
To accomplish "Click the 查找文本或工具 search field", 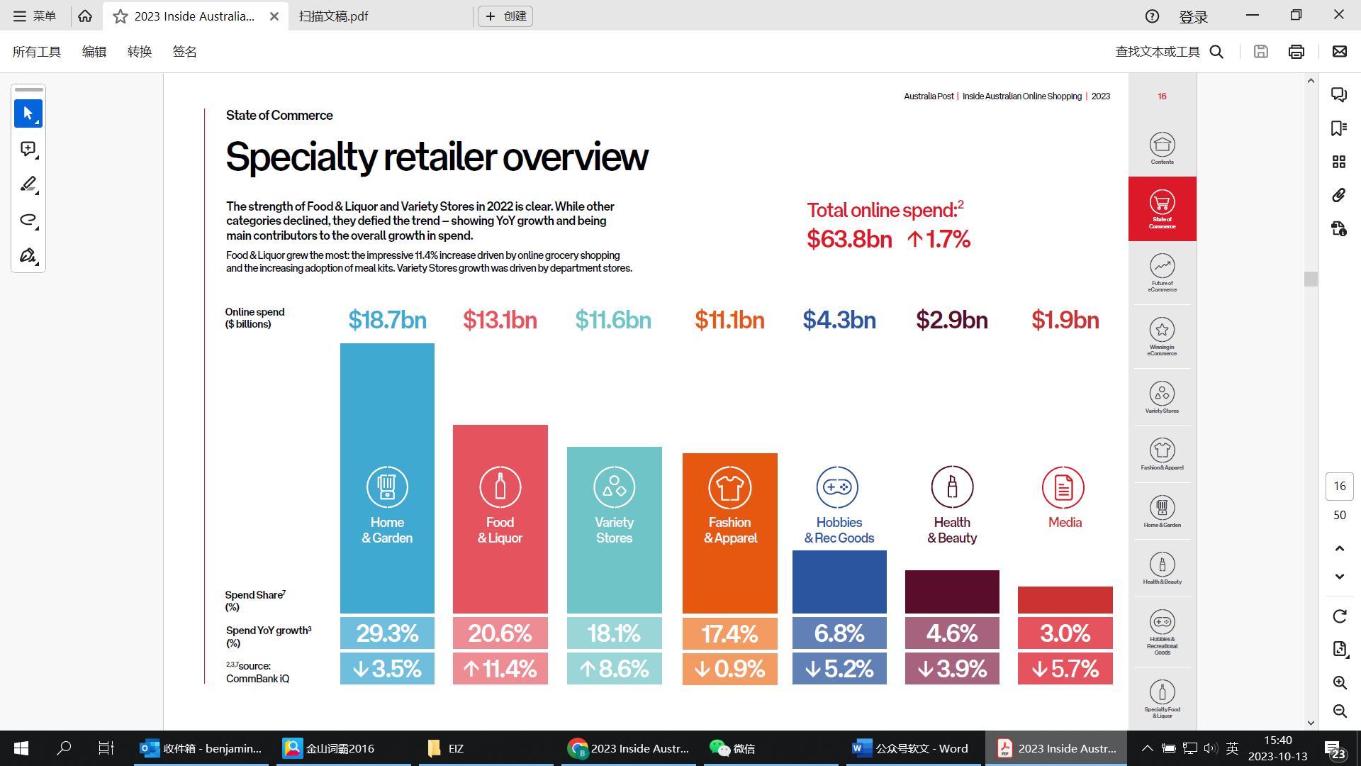I will click(x=1158, y=52).
